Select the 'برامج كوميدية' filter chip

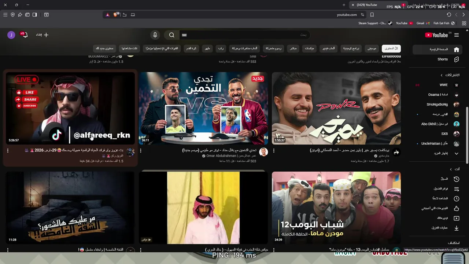click(x=351, y=48)
